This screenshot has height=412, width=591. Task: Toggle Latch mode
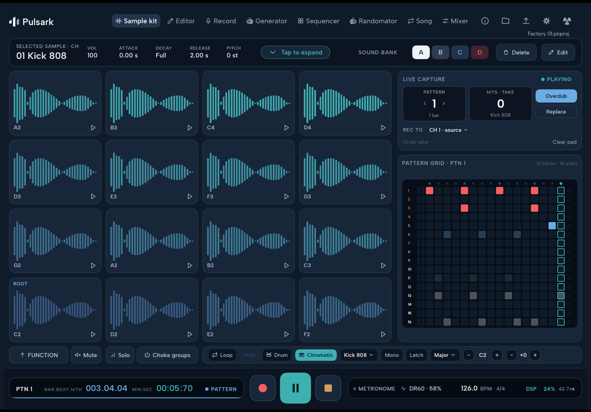click(416, 355)
